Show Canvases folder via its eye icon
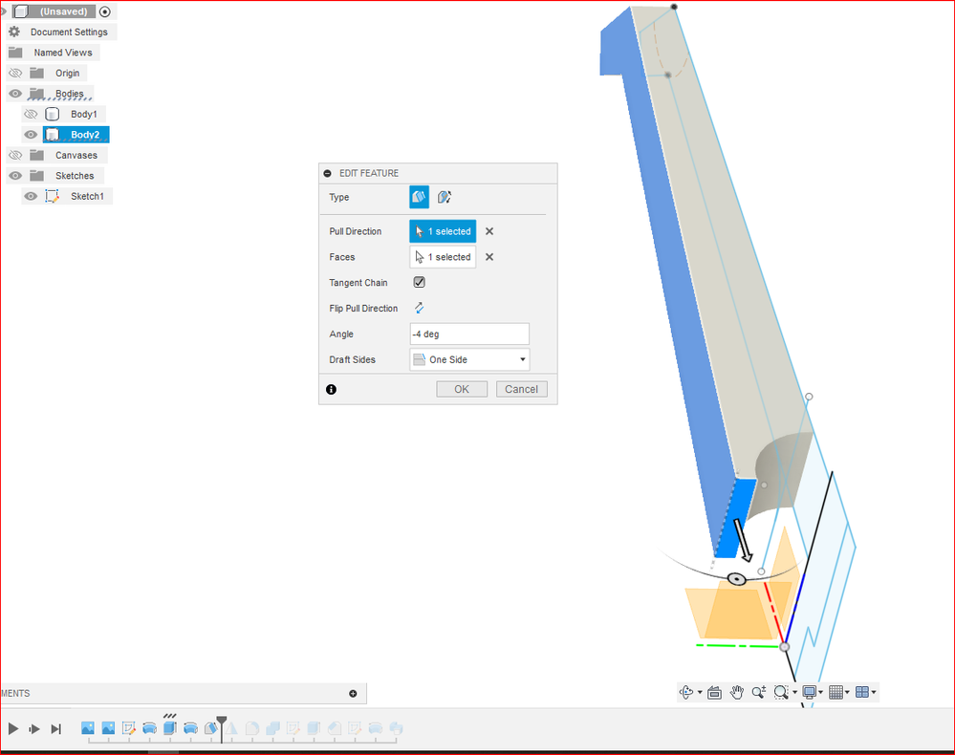 pyautogui.click(x=15, y=155)
